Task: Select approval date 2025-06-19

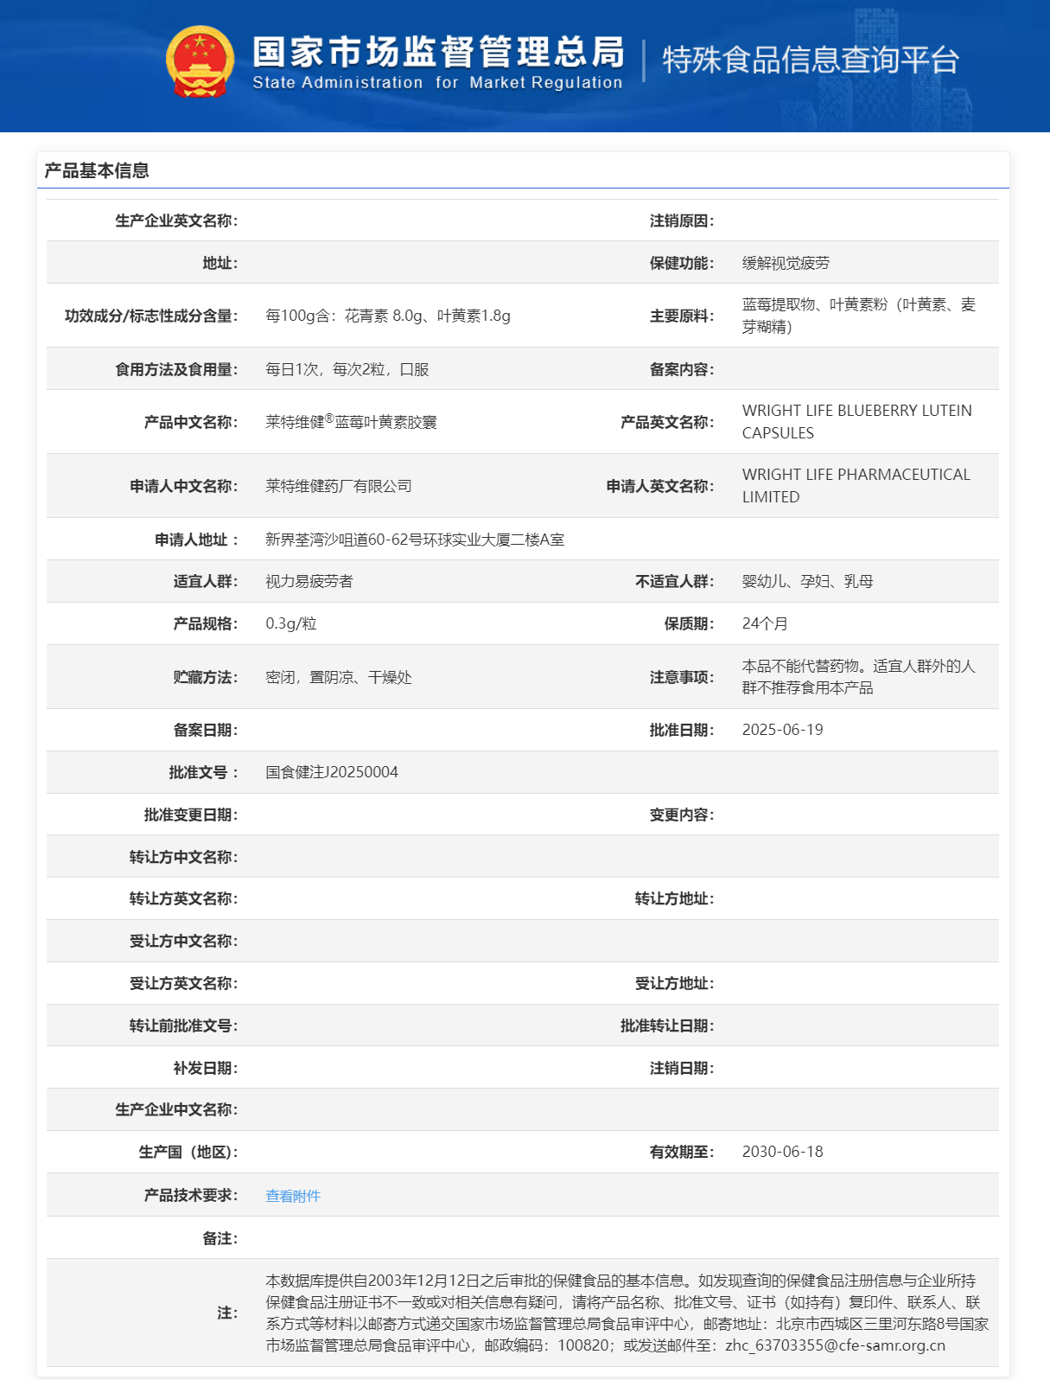Action: 783,730
